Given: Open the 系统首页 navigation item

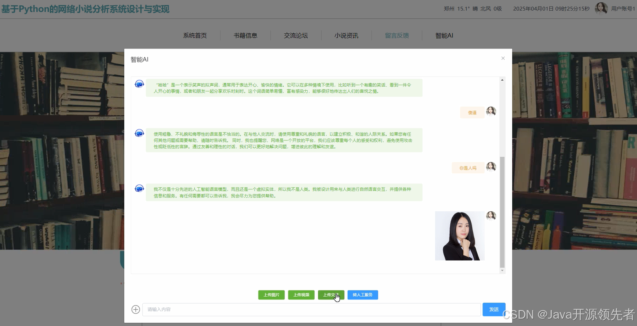Looking at the screenshot, I should (195, 35).
